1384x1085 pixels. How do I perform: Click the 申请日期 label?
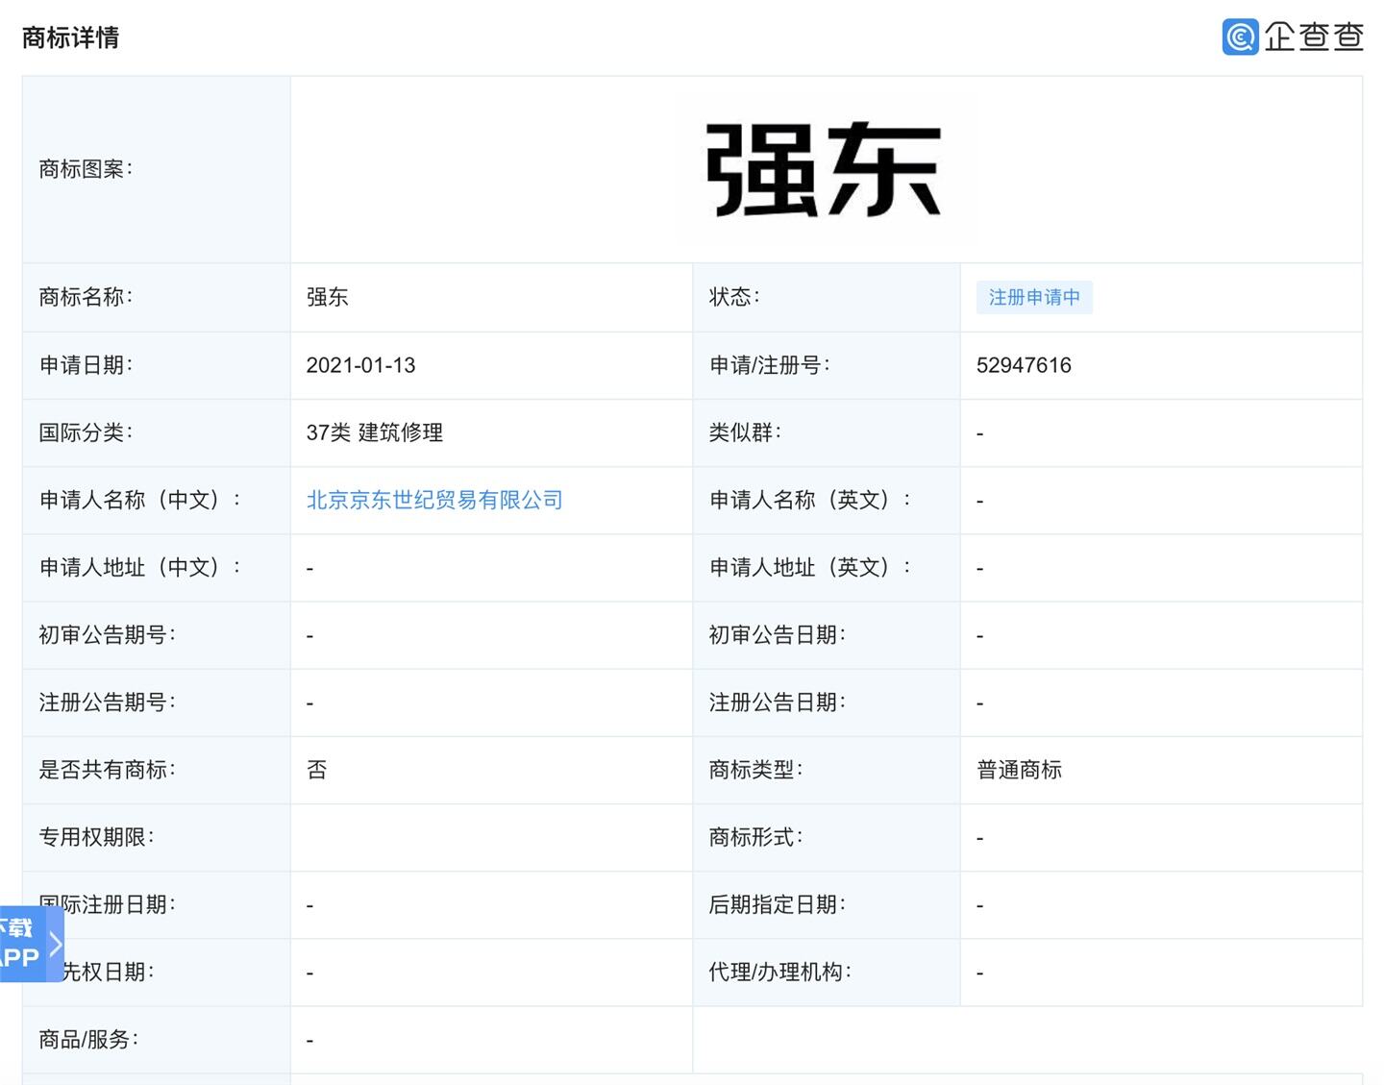(86, 365)
